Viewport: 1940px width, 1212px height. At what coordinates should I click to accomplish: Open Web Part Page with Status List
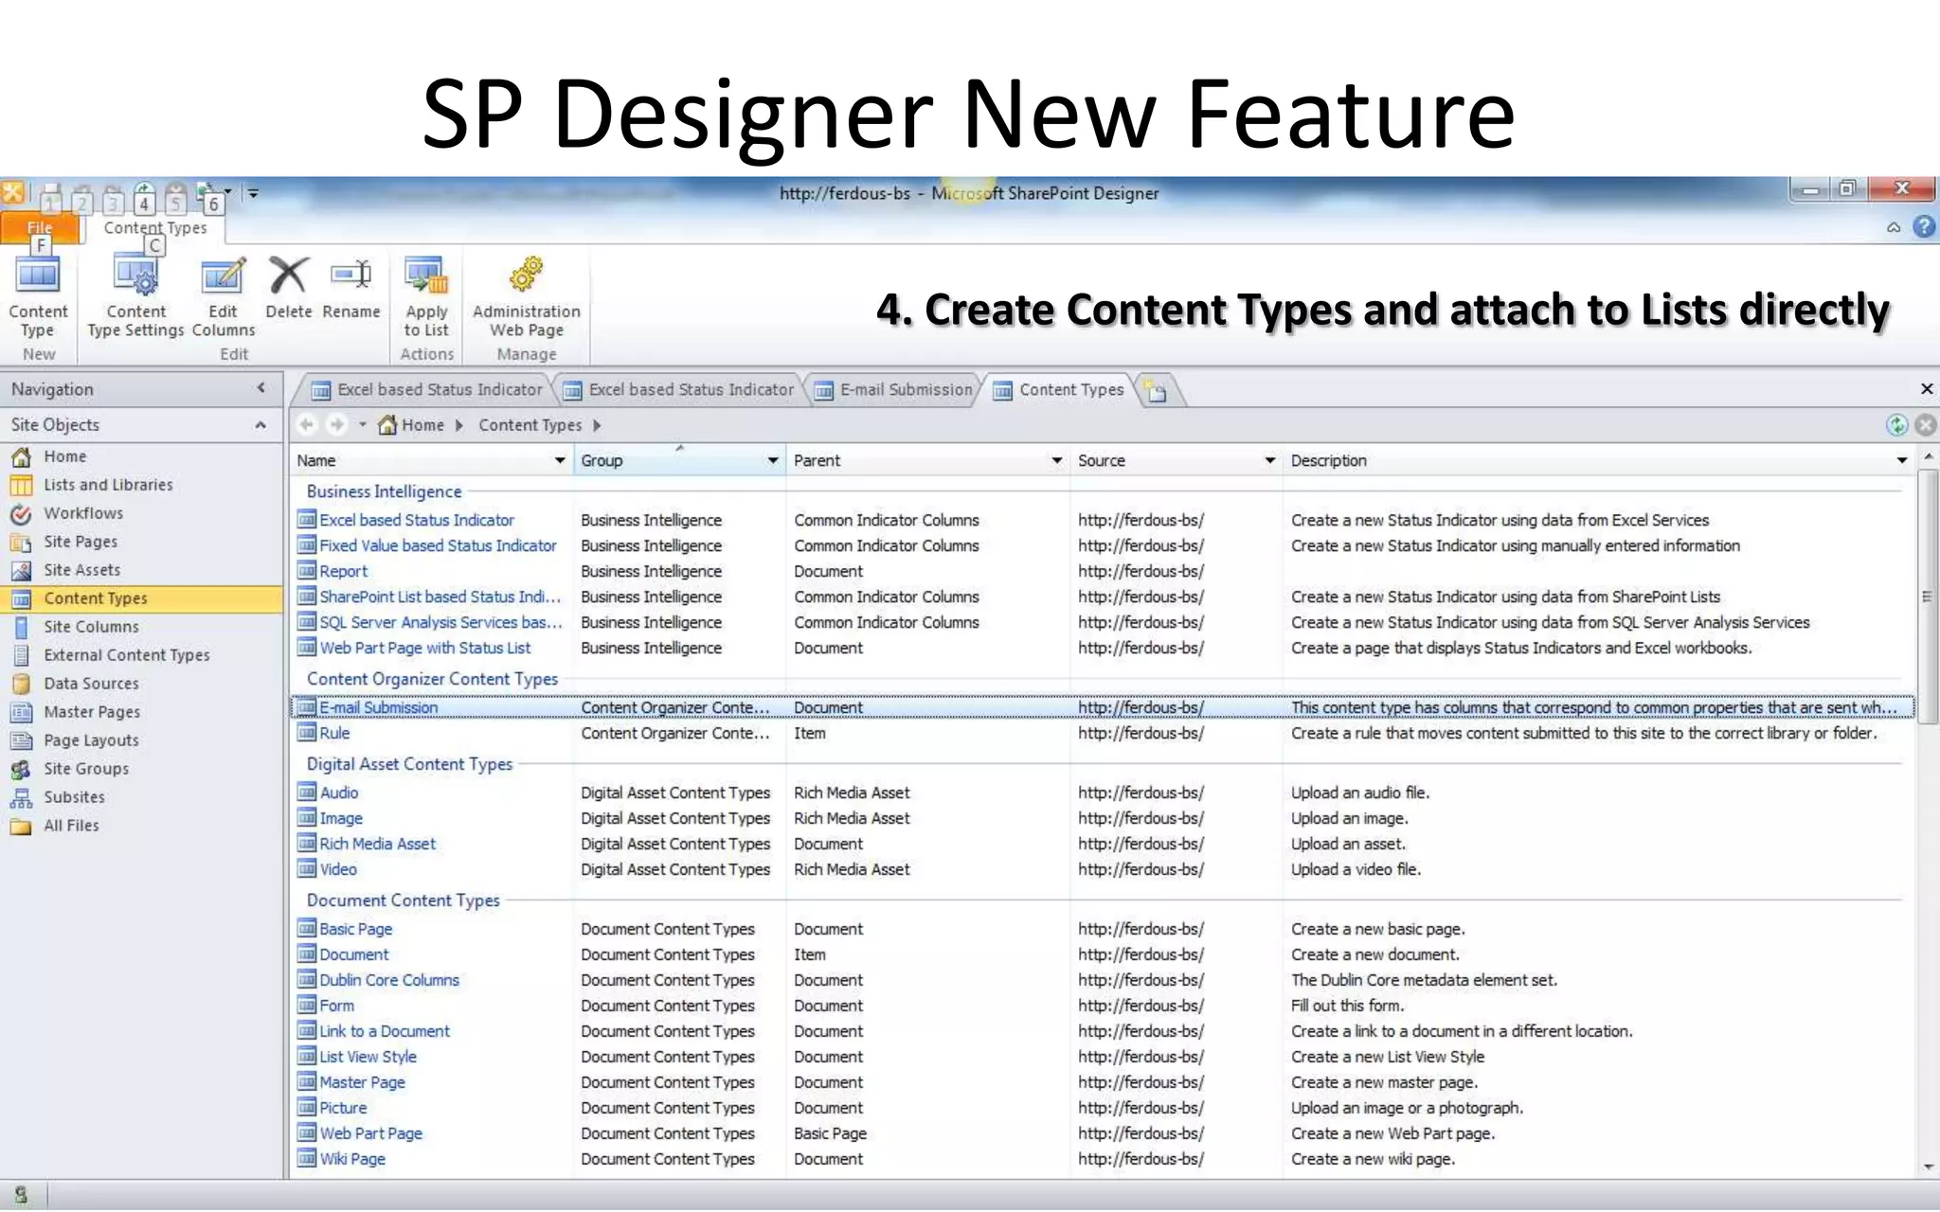424,648
